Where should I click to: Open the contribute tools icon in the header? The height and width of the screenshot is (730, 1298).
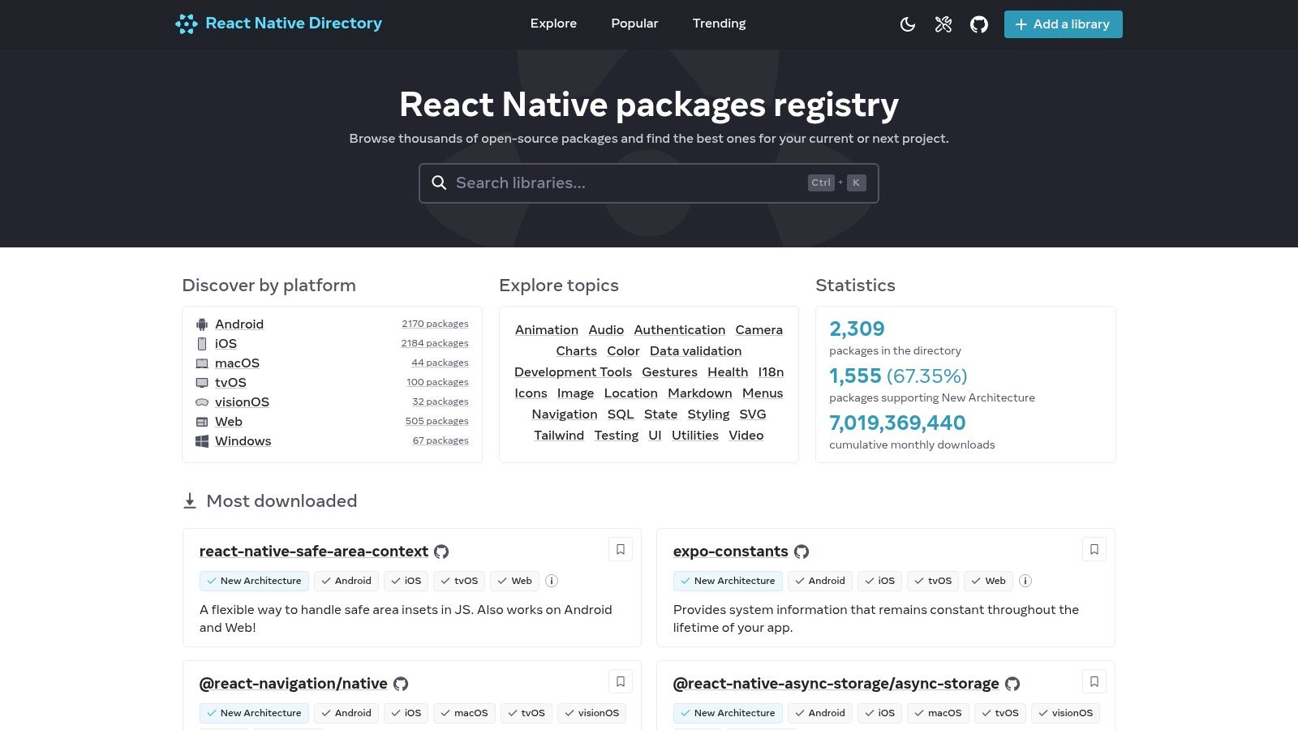pos(943,24)
